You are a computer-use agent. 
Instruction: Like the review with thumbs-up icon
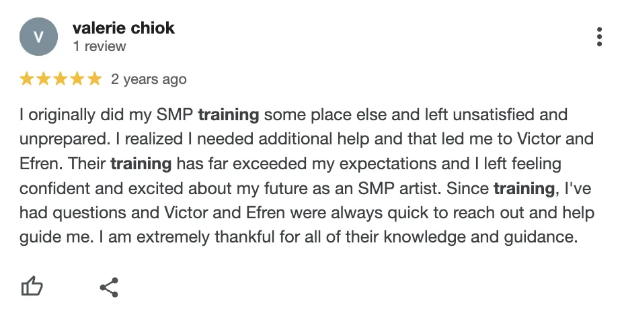click(x=32, y=286)
